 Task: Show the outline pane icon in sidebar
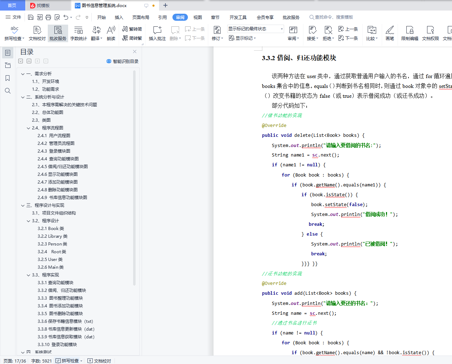tap(8, 53)
